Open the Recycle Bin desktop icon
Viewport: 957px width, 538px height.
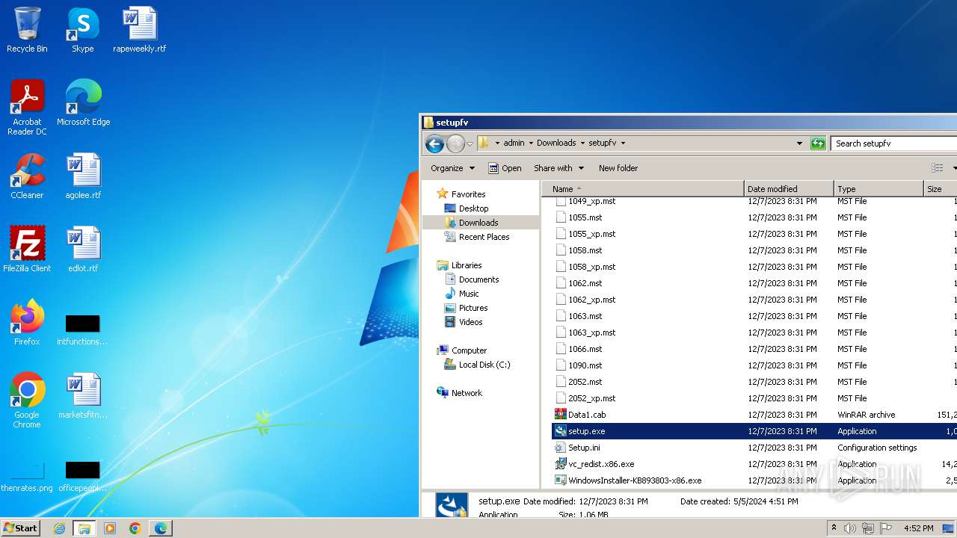tap(27, 30)
